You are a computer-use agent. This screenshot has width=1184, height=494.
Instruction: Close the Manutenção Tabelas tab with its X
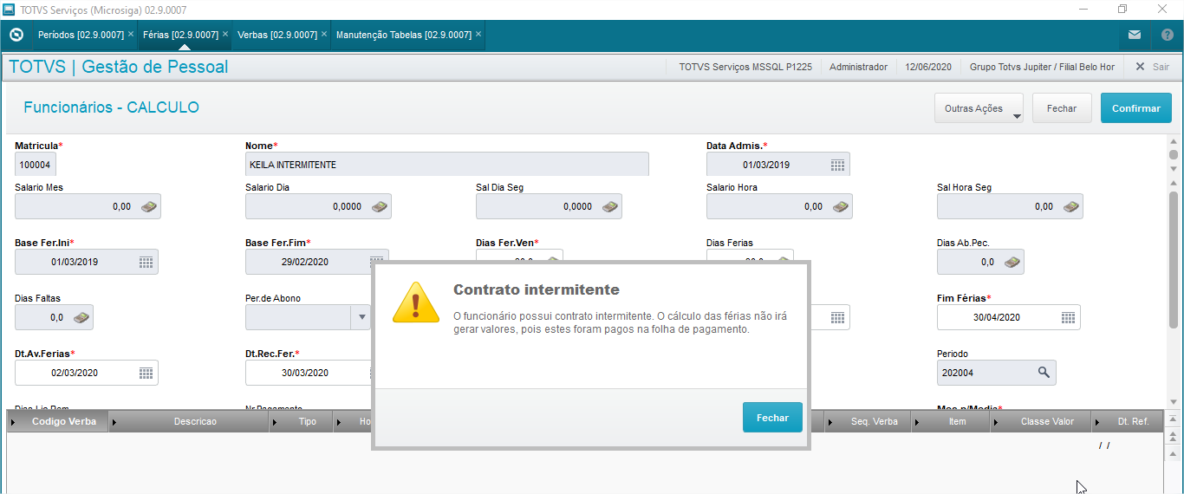click(x=478, y=34)
